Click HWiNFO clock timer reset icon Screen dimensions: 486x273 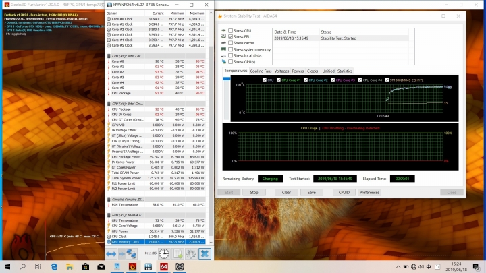164,254
